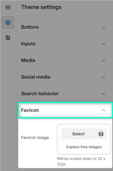Open the Media settings heading
The width and height of the screenshot is (113, 171).
point(28,60)
